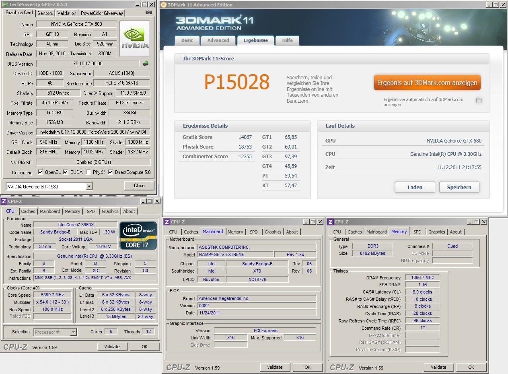Open the Hilfe tab in 3DMark 11
Screen dimensions: 508x374
click(287, 40)
